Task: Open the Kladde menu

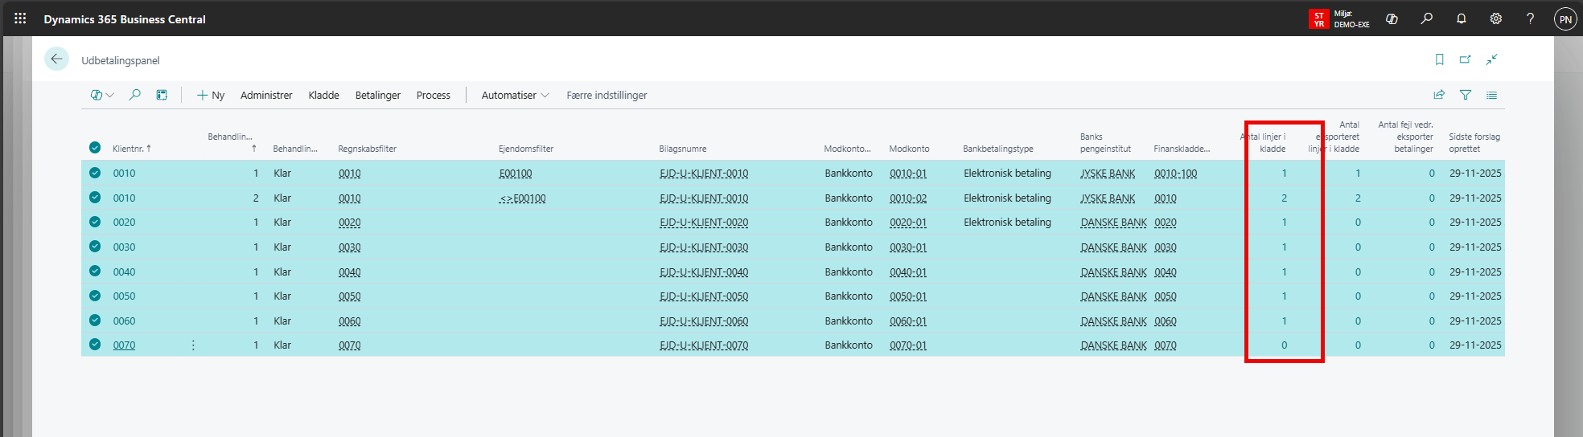Action: tap(323, 95)
